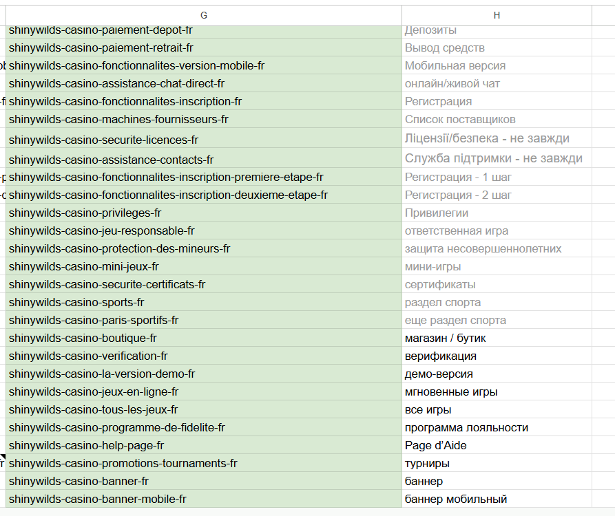
Task: Click the Page d'Aide cell
Action: tap(497, 445)
